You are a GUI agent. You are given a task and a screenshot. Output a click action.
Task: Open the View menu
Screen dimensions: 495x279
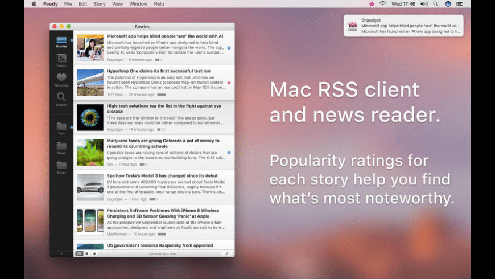tap(117, 4)
